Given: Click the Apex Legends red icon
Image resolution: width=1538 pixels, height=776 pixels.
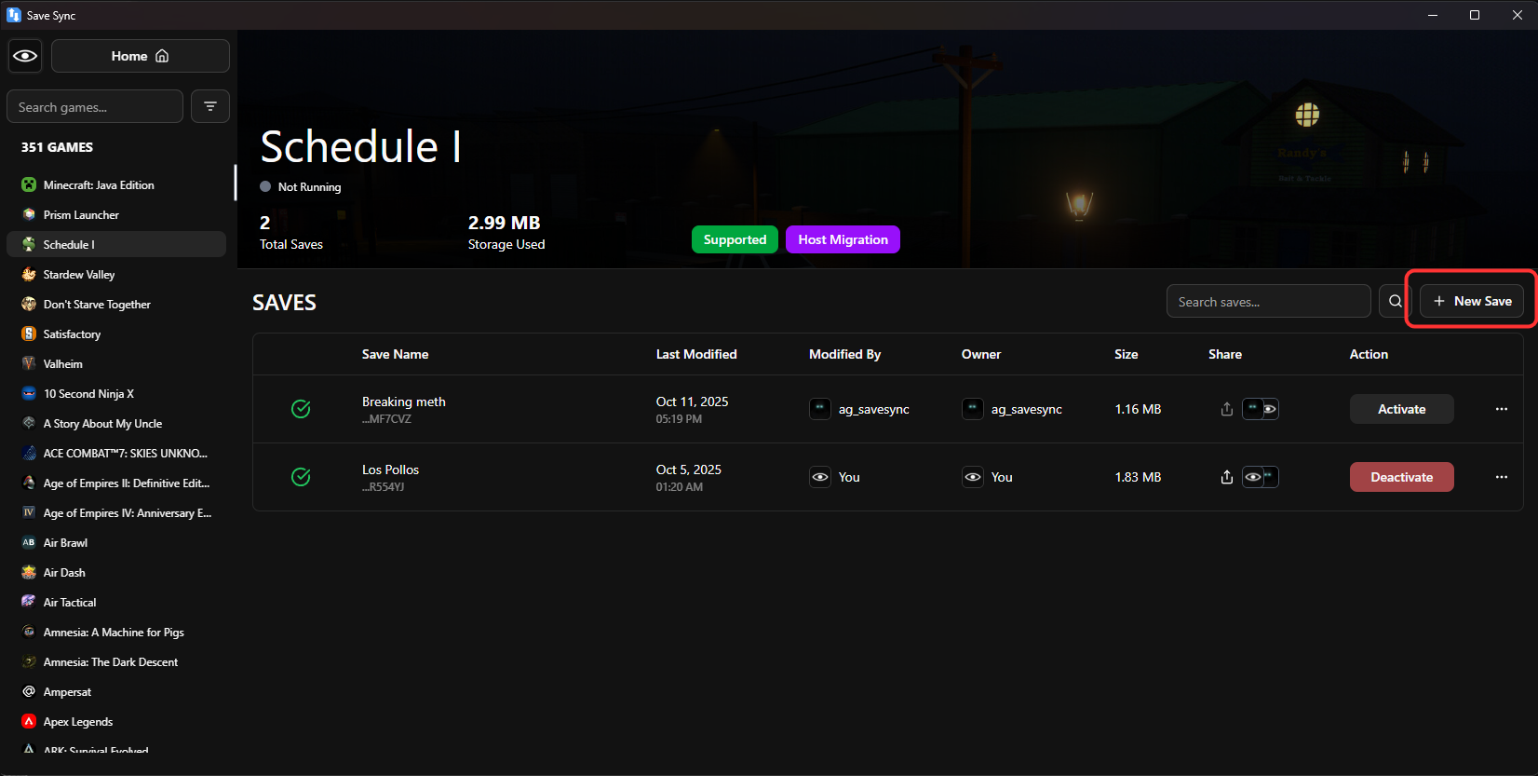Looking at the screenshot, I should [29, 721].
